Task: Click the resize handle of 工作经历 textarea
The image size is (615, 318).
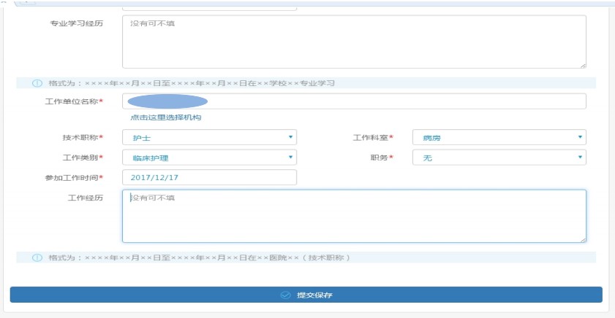Action: pos(582,238)
